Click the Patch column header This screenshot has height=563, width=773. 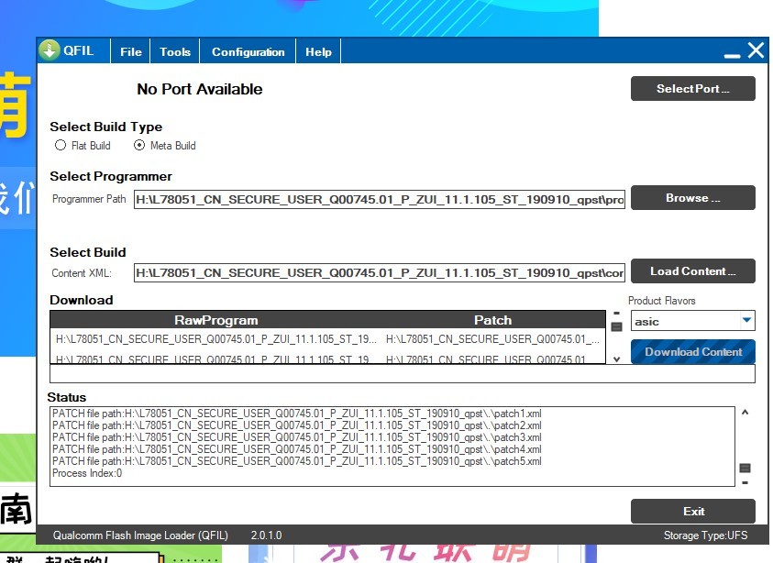point(492,320)
